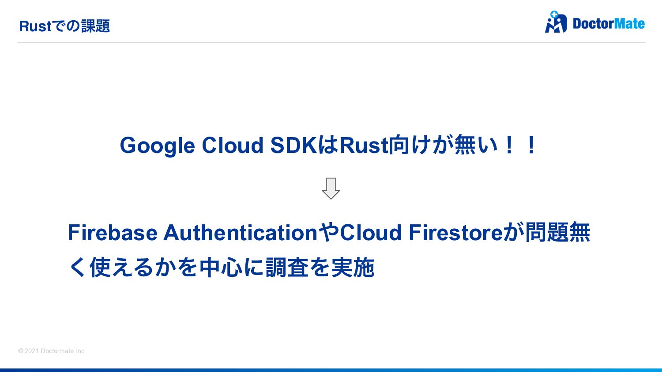Click the "調査を実施" text
662x372 pixels.
320,268
